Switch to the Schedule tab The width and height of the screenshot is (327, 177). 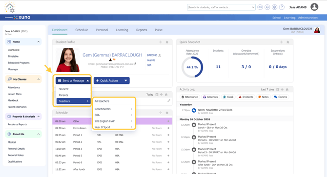pyautogui.click(x=82, y=30)
